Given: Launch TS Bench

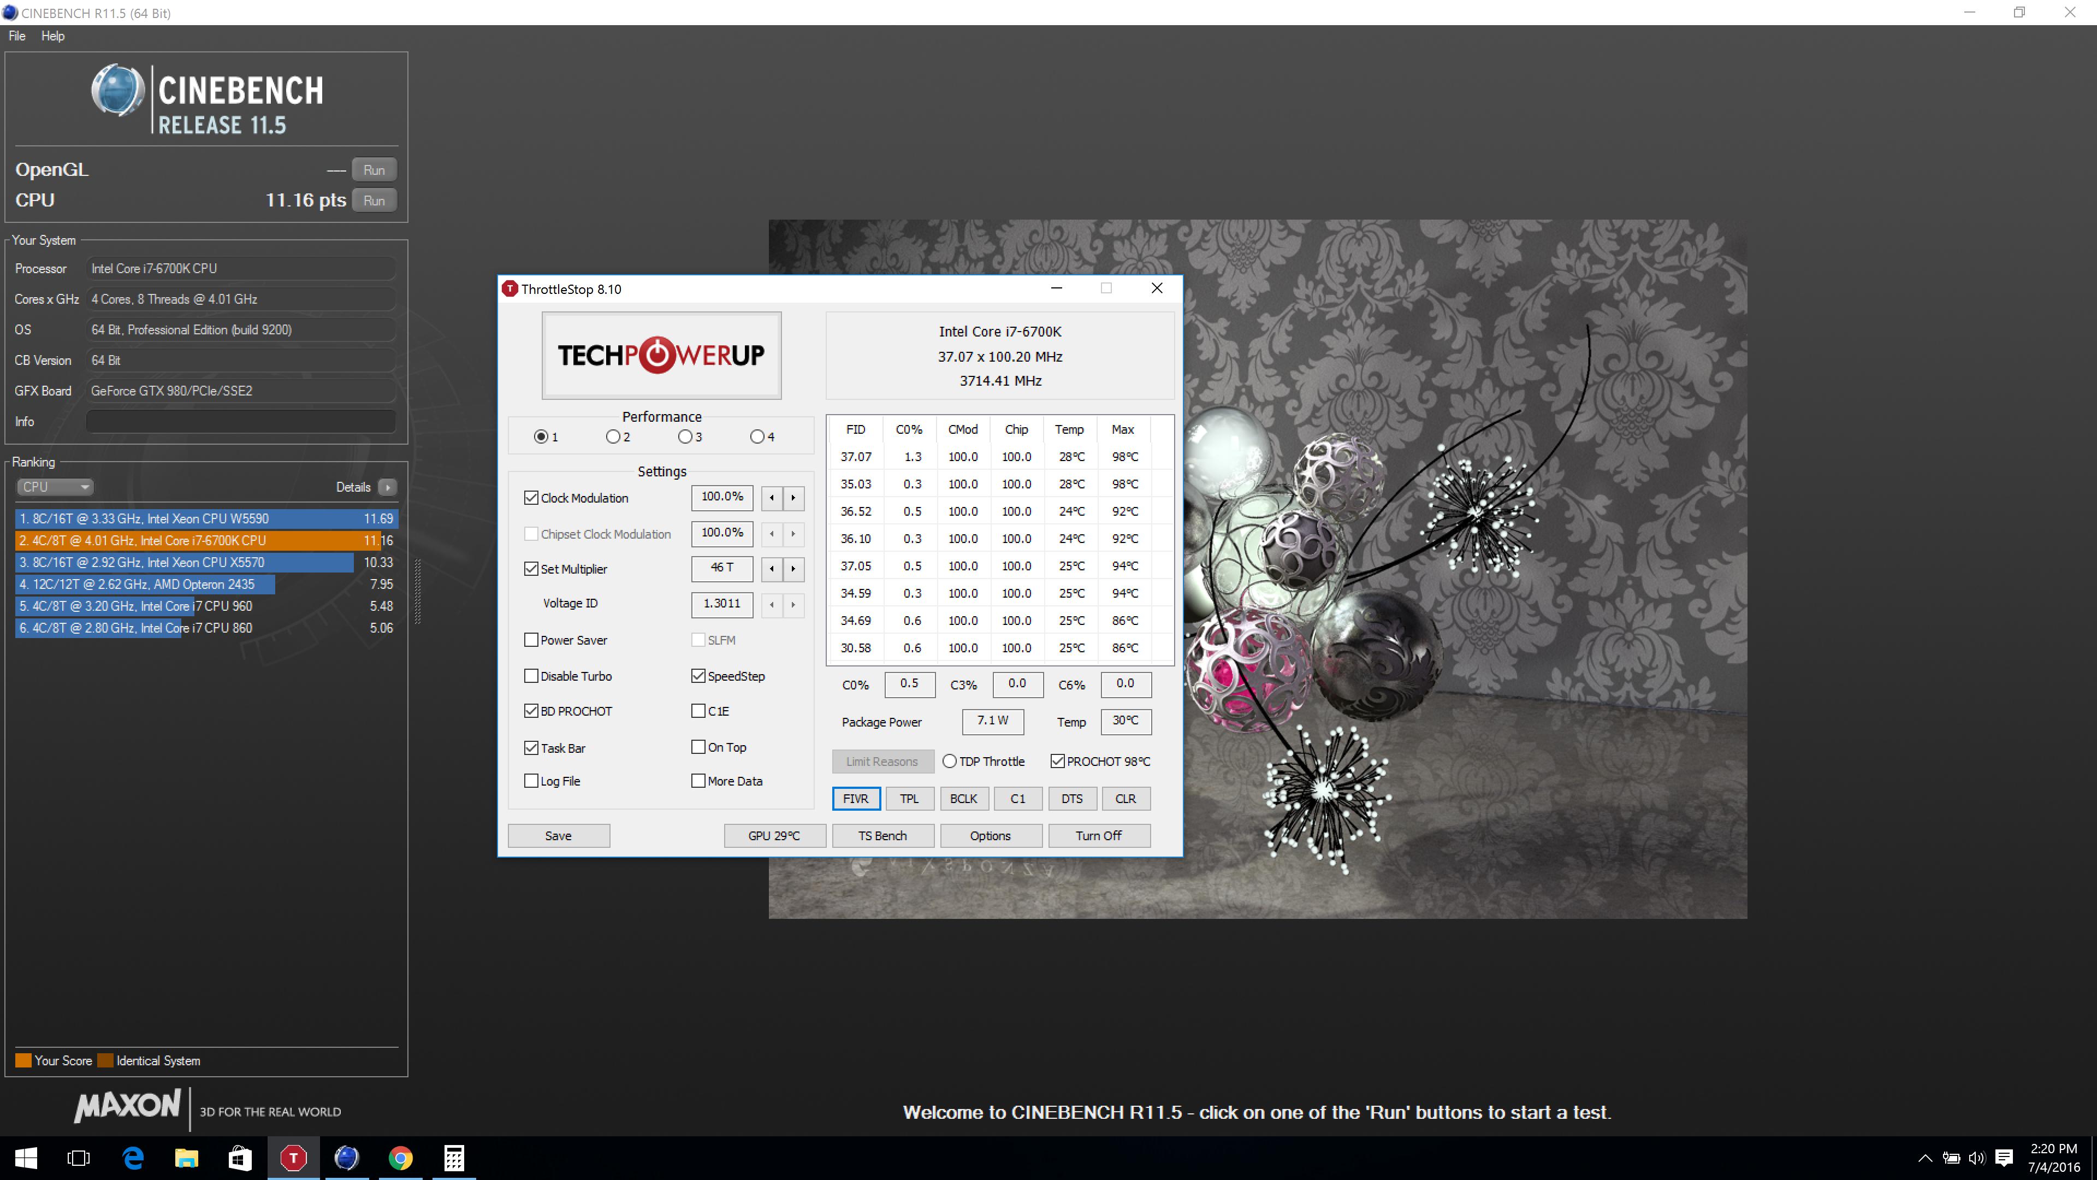Looking at the screenshot, I should [882, 835].
